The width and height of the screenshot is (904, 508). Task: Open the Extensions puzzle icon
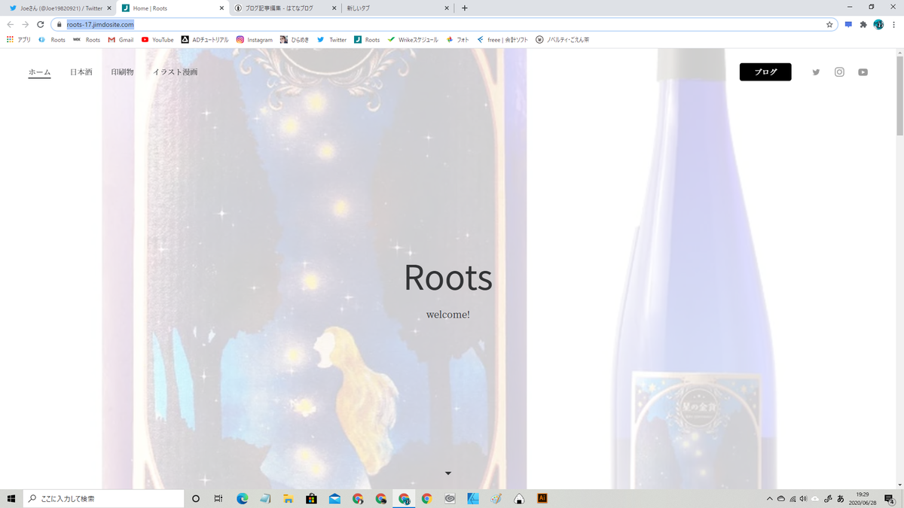click(x=863, y=24)
